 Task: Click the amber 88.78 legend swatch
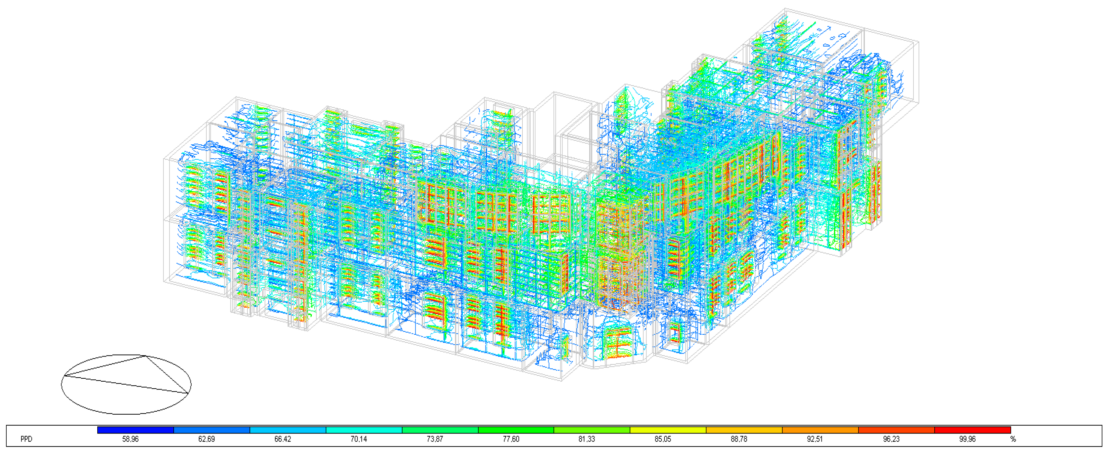tap(744, 430)
